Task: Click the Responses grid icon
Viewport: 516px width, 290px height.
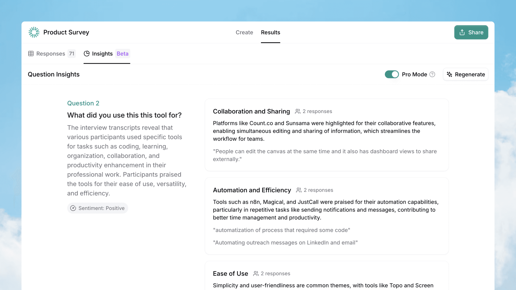Action: 31,53
